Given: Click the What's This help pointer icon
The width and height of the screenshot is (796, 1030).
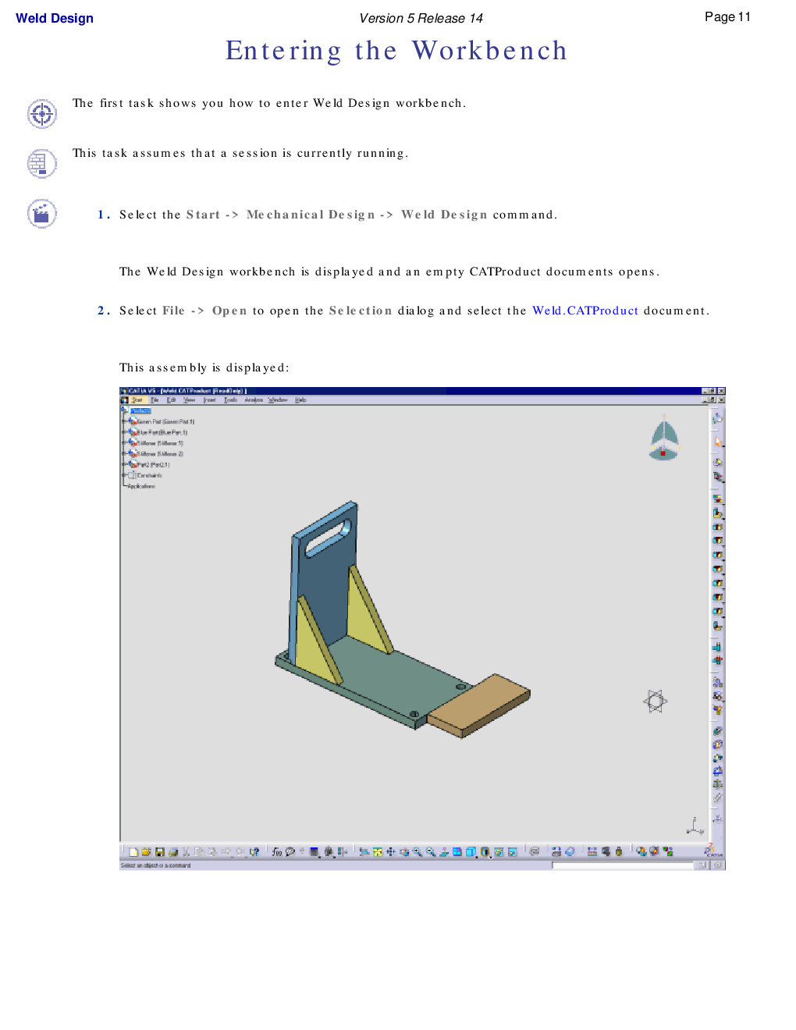Looking at the screenshot, I should point(254,852).
